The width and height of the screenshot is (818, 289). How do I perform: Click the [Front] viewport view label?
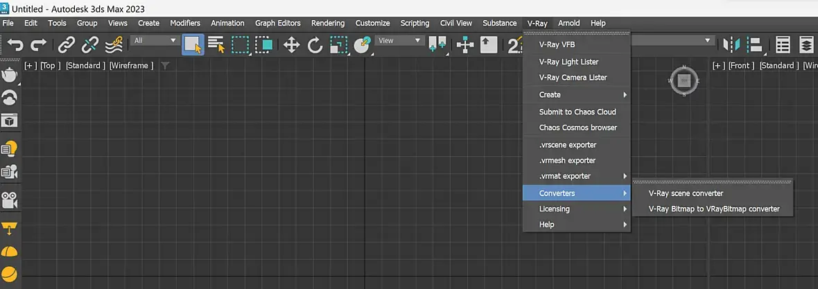pyautogui.click(x=741, y=66)
